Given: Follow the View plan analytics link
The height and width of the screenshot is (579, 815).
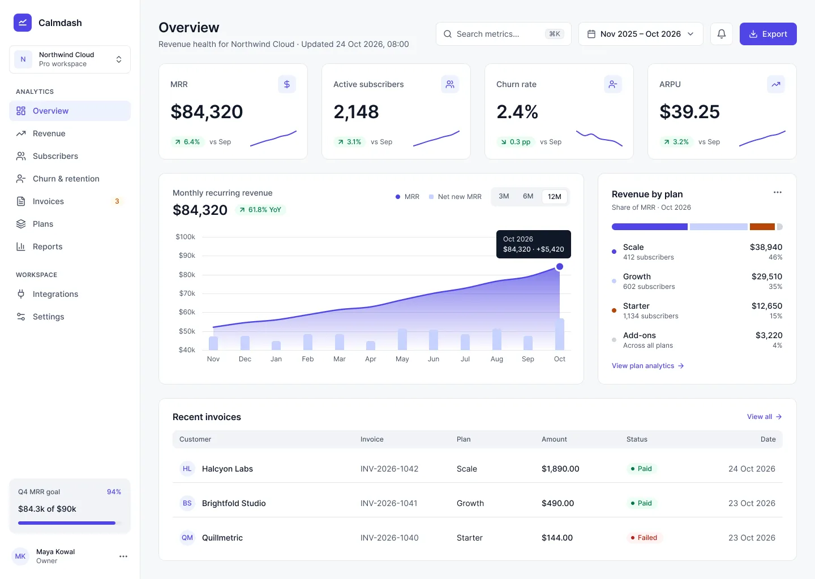Looking at the screenshot, I should click(x=648, y=366).
